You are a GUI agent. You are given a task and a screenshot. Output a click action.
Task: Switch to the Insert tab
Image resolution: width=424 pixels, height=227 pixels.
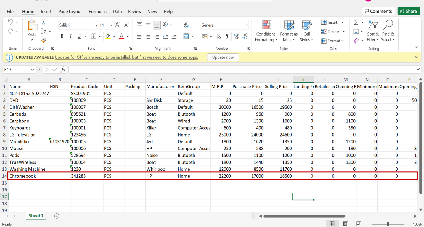tap(46, 12)
